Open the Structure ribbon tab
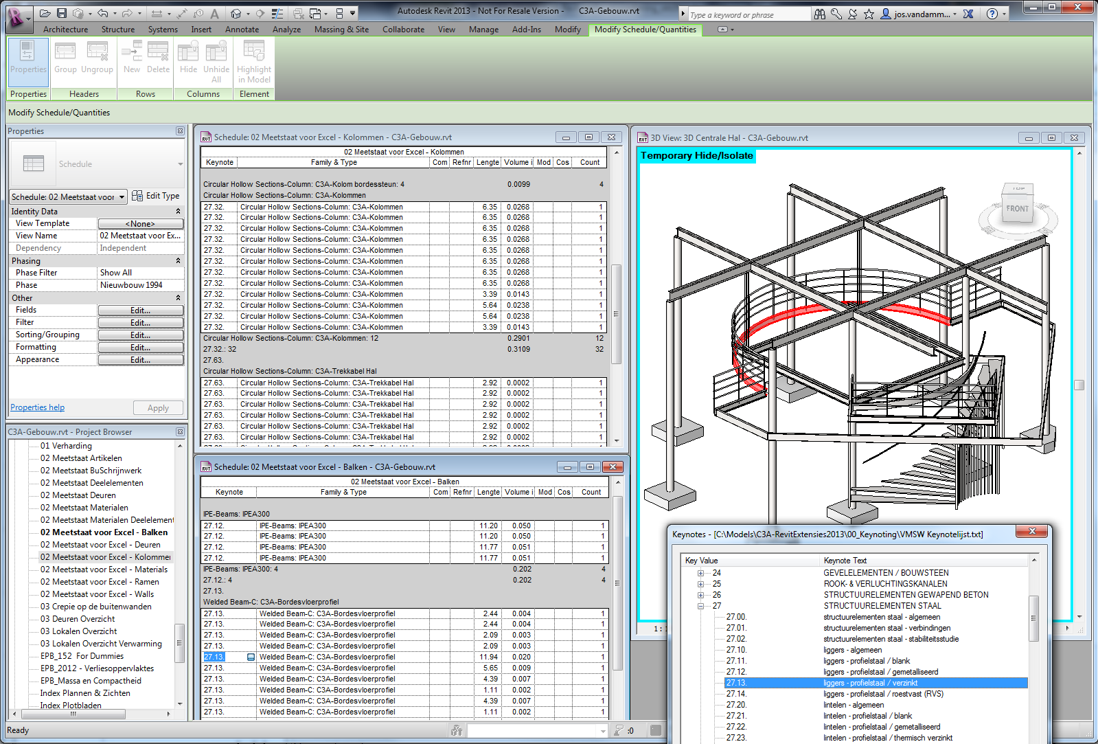Viewport: 1098px width, 744px height. pyautogui.click(x=118, y=30)
